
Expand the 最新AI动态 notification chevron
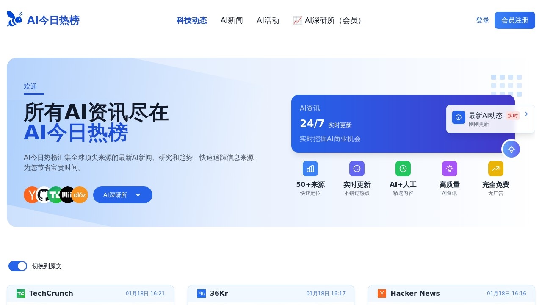526,114
